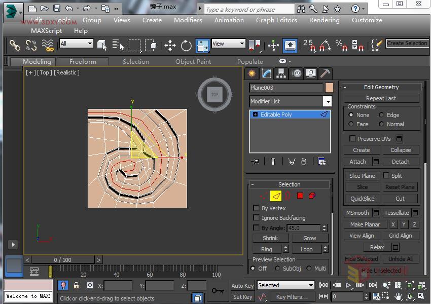Activate Polygon sub-object mode icon
Screen dimensions: 431x304
point(300,195)
